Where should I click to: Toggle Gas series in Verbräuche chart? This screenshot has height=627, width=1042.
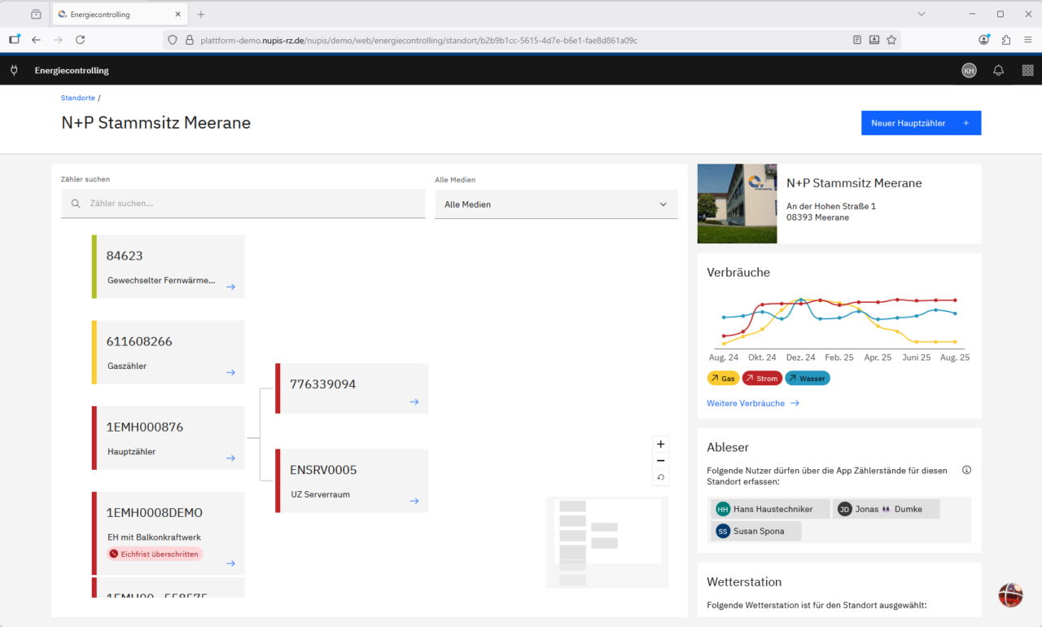point(723,379)
